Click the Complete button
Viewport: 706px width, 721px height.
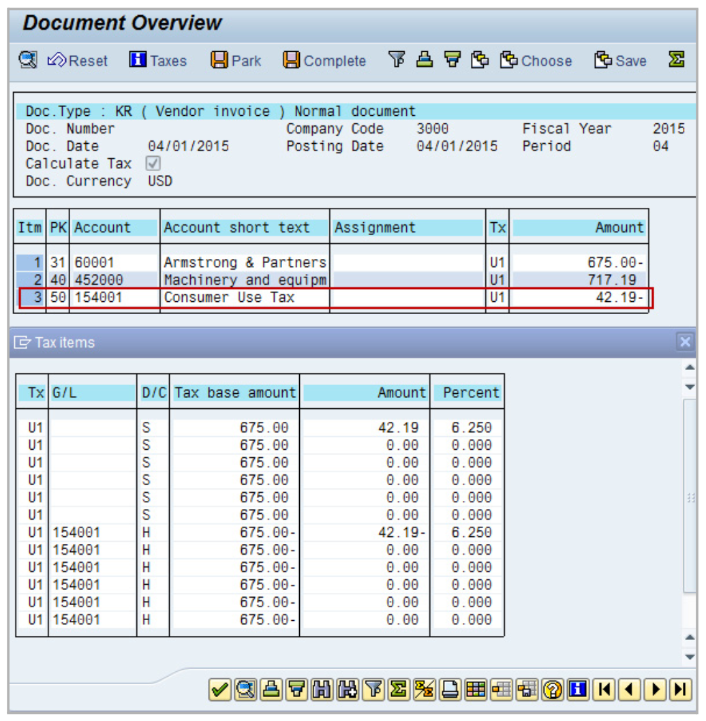[x=324, y=61]
